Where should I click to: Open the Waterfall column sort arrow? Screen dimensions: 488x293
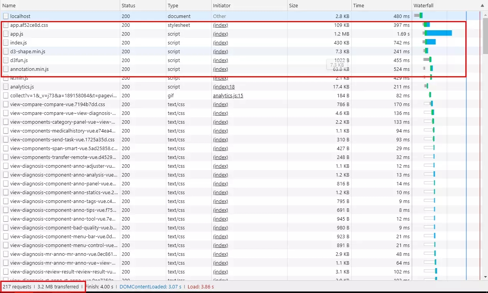coord(482,6)
